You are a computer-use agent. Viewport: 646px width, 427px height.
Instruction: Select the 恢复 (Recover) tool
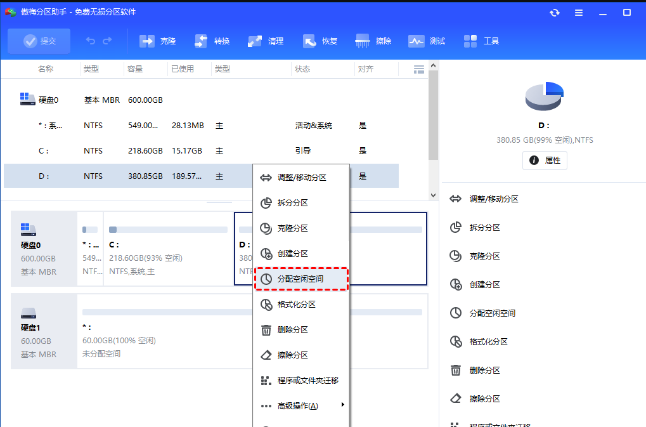[x=320, y=40]
